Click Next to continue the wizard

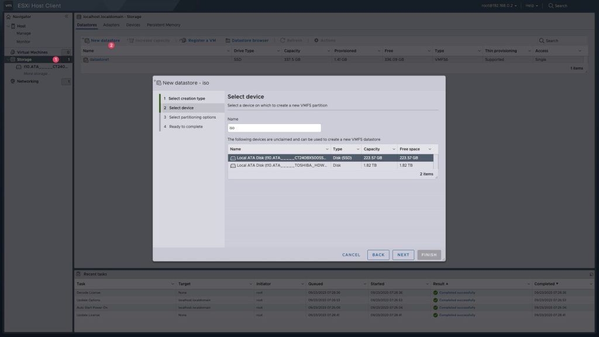[x=403, y=255]
